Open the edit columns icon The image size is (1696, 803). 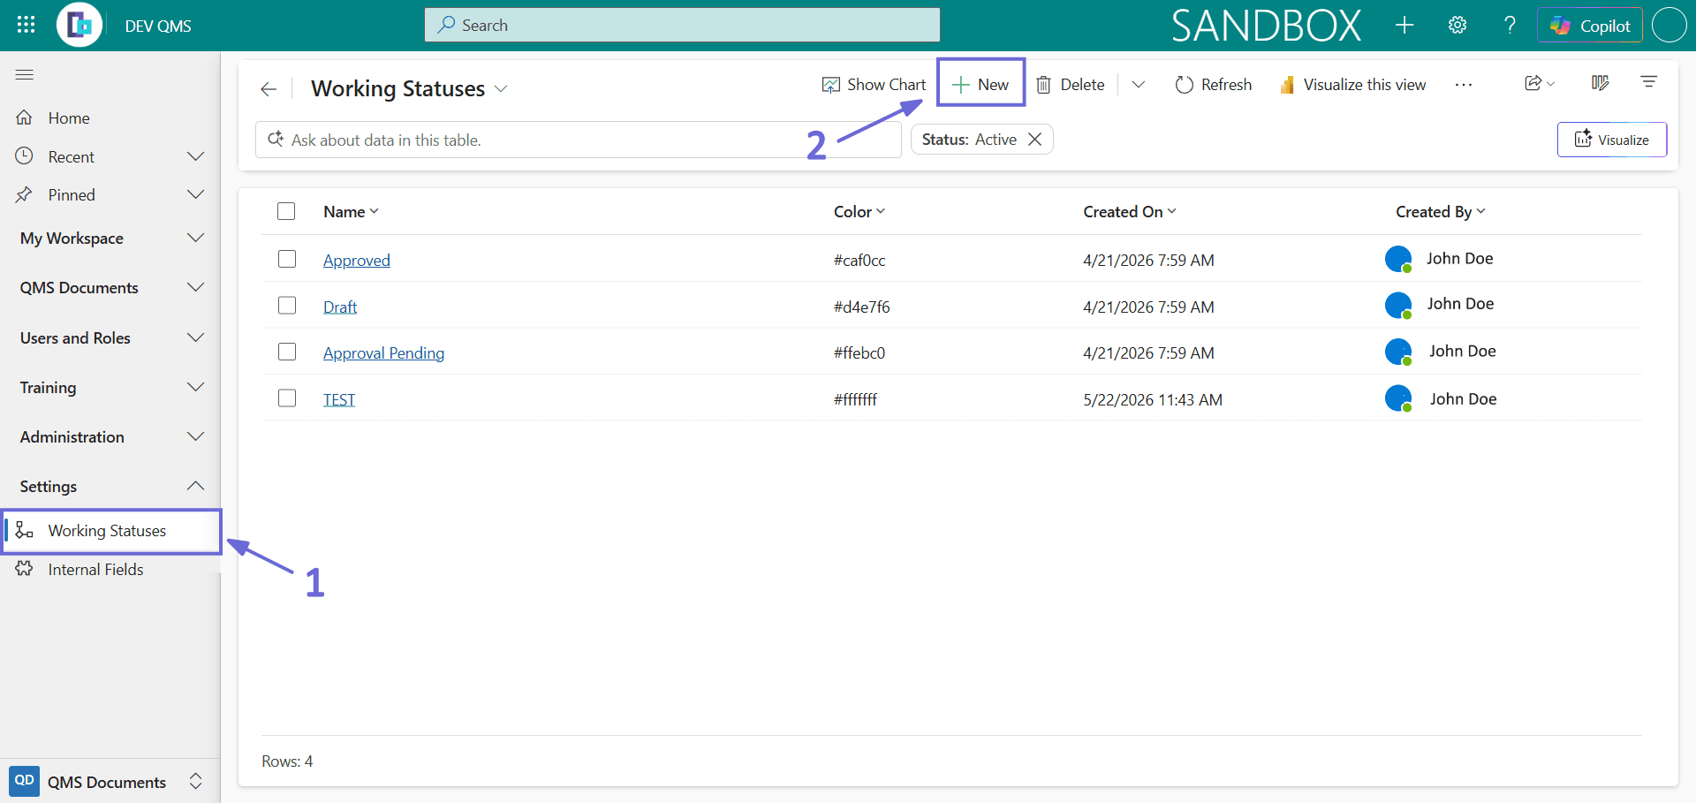[1600, 83]
